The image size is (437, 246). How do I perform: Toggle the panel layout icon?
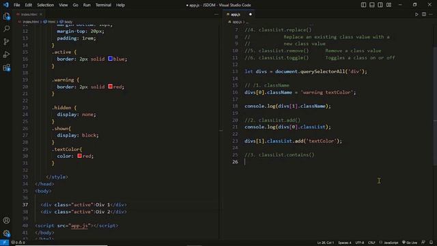[371, 5]
